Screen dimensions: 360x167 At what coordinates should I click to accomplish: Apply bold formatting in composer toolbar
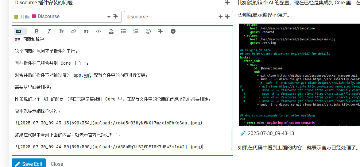(36, 31)
